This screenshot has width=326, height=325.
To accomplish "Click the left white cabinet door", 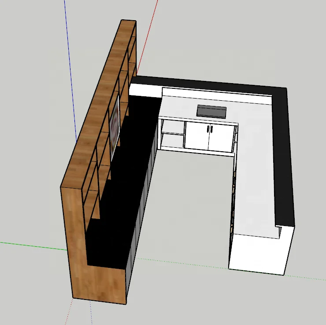I will [x=196, y=135].
